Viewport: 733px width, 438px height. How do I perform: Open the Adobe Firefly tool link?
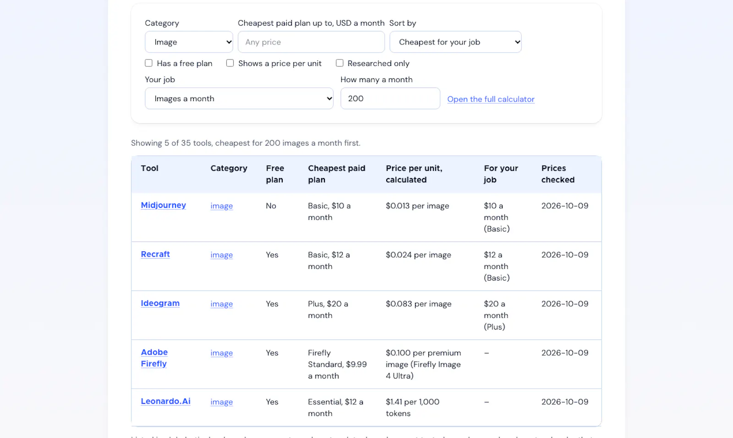click(x=154, y=358)
